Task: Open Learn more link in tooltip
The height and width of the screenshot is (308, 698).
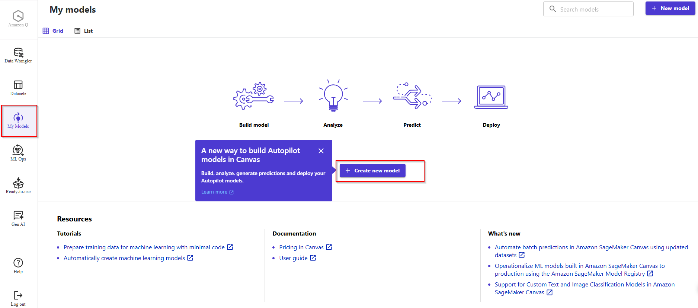Action: (217, 192)
